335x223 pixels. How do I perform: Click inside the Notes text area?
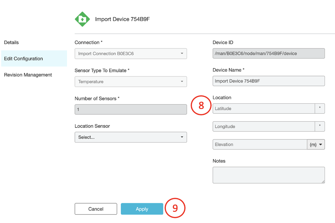(269, 175)
